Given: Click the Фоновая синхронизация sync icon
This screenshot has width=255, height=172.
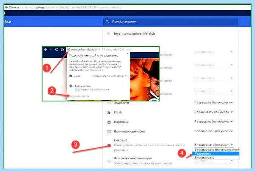Looking at the screenshot, I should click(109, 161).
